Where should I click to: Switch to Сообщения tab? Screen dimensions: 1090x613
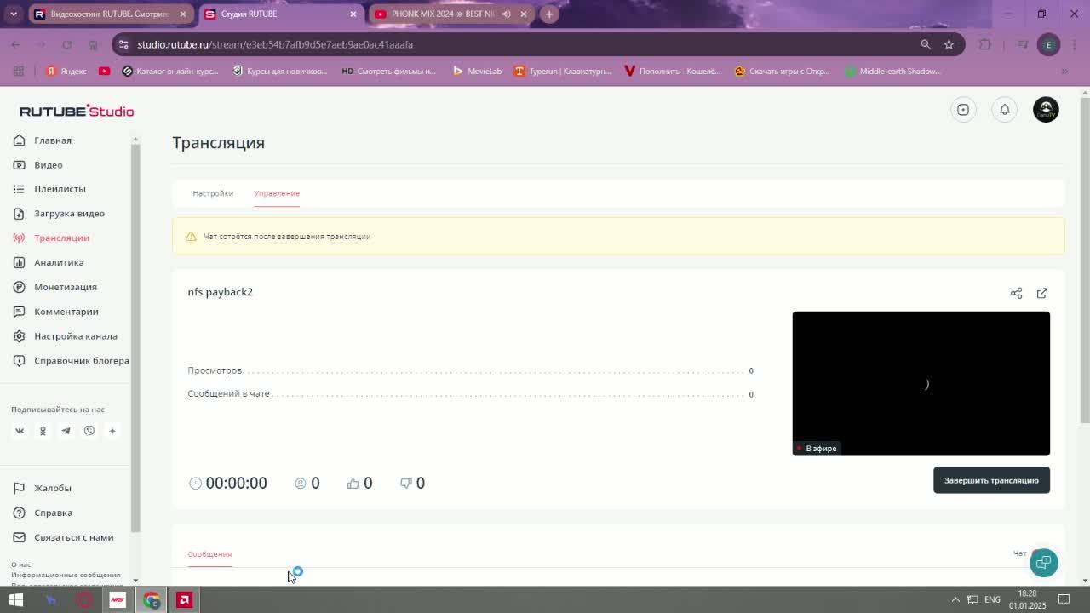tap(209, 554)
